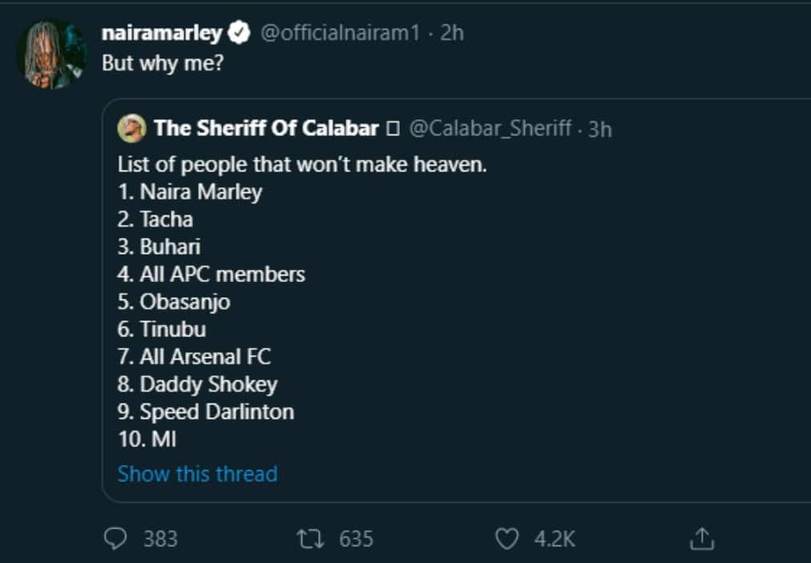The image size is (811, 563).
Task: Click the verified badge beside nairamarley
Action: click(x=239, y=33)
